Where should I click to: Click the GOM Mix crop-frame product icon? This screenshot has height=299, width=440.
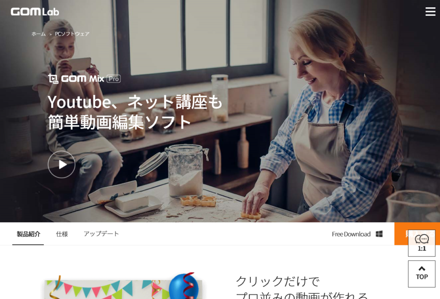(x=53, y=79)
